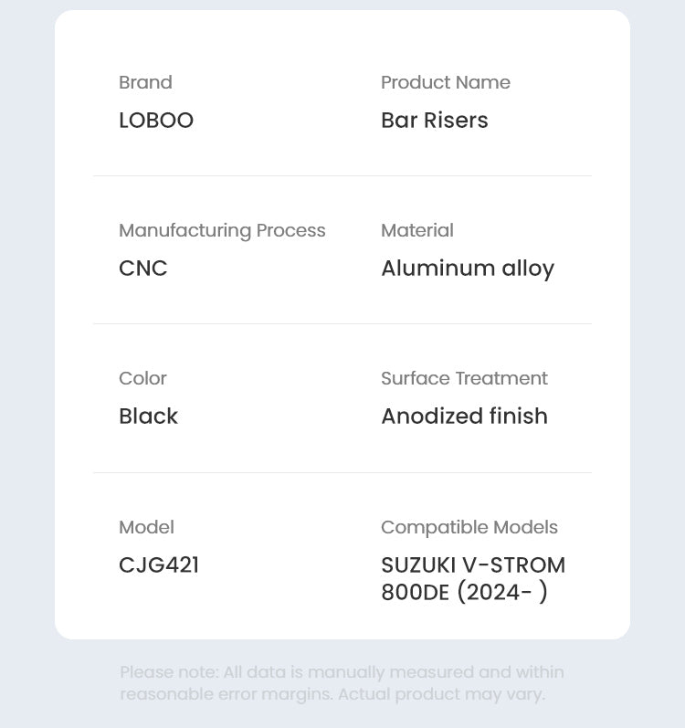Select the Aluminum alloy value
This screenshot has width=685, height=728.
point(468,269)
